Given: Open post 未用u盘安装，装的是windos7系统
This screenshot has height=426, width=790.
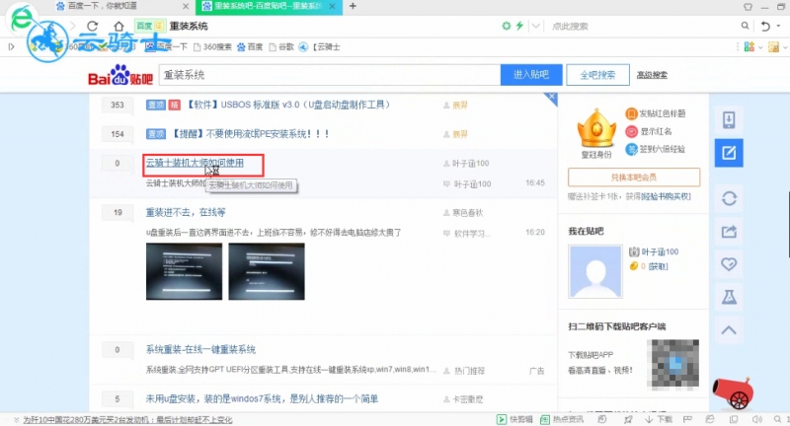Looking at the screenshot, I should (x=262, y=398).
